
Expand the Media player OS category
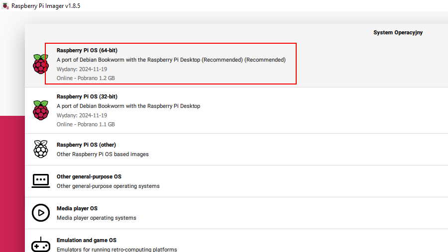[77, 208]
